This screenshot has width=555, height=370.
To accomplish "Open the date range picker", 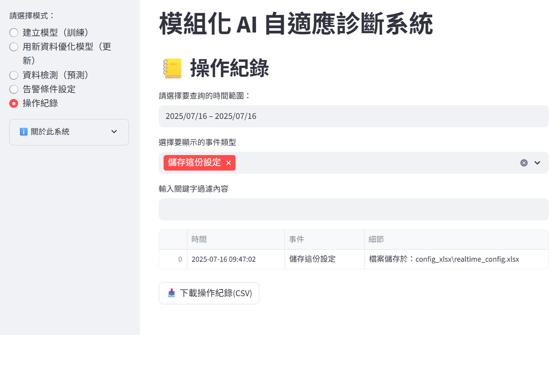I will tap(353, 116).
